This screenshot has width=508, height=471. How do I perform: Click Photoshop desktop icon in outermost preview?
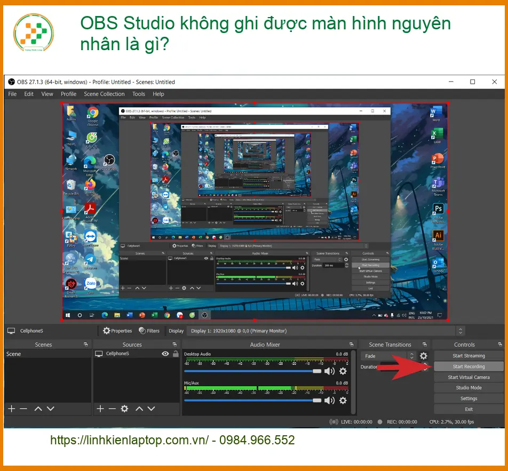click(438, 213)
